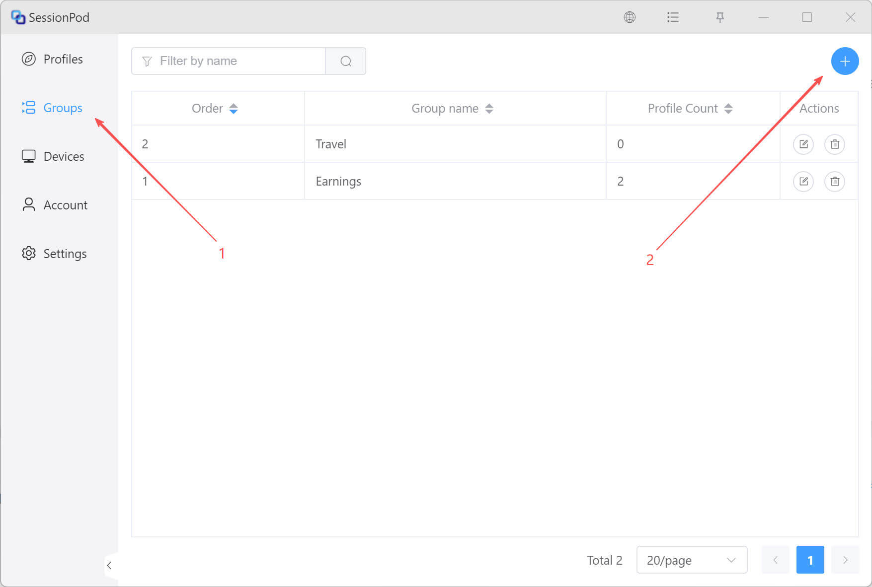872x587 pixels.
Task: Delete the Earnings group
Action: pos(835,182)
